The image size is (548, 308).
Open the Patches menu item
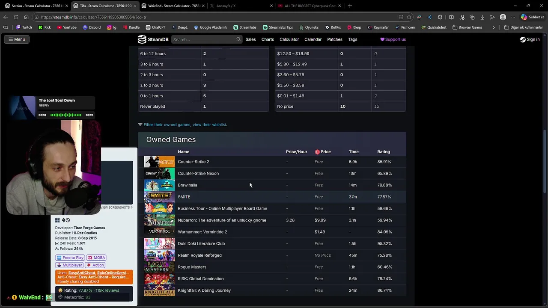[x=335, y=39]
